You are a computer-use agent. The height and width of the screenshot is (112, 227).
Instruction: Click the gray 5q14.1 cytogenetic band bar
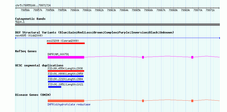117,25
